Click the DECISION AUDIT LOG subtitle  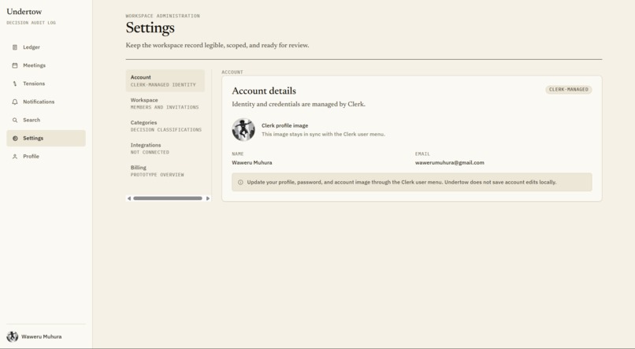click(x=32, y=23)
